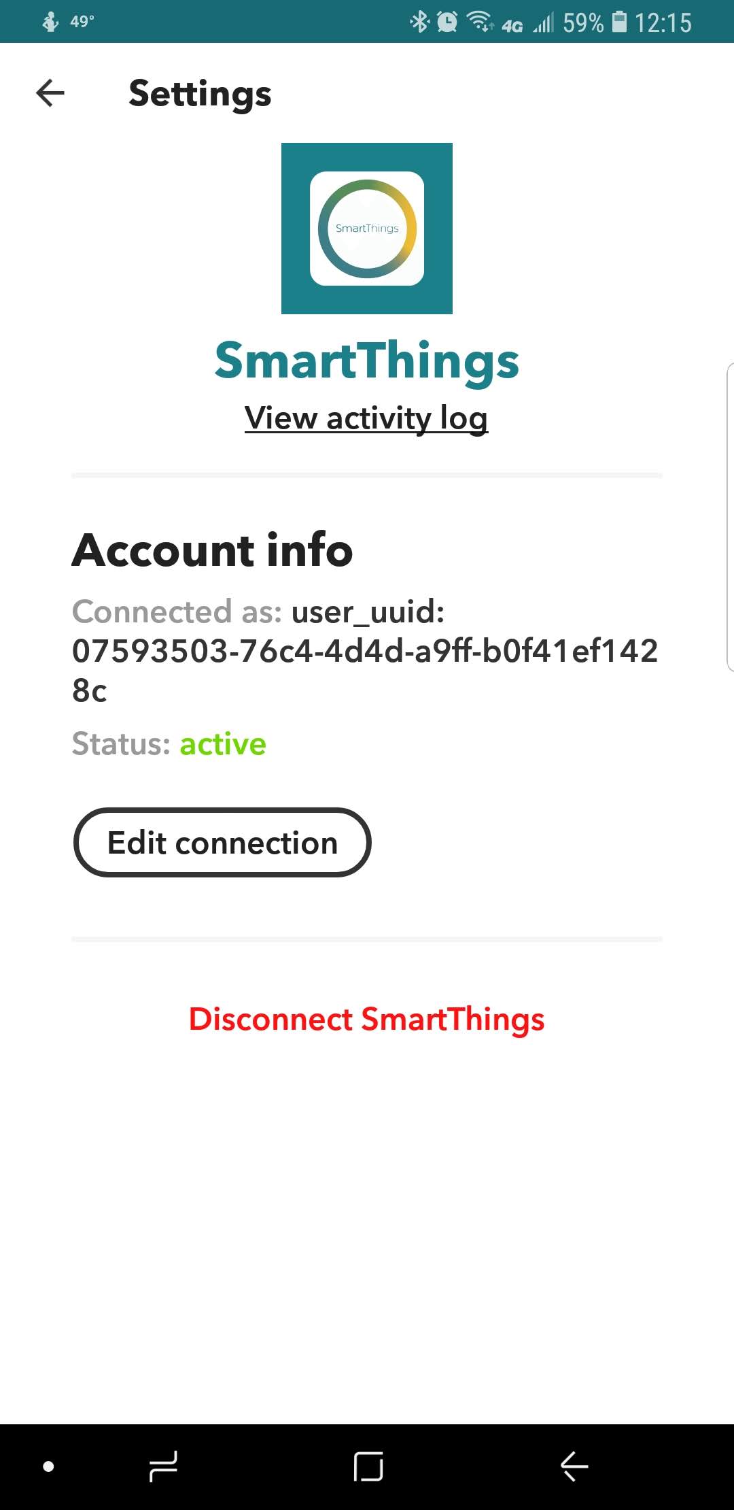Tap the Bluetooth status bar icon
This screenshot has height=1510, width=734.
coord(419,22)
